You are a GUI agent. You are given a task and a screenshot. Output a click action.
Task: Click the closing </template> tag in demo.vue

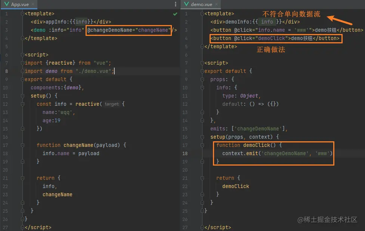pos(221,47)
